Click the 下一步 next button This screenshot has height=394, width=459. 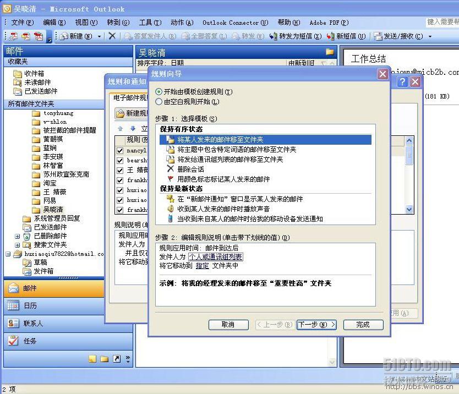point(316,325)
